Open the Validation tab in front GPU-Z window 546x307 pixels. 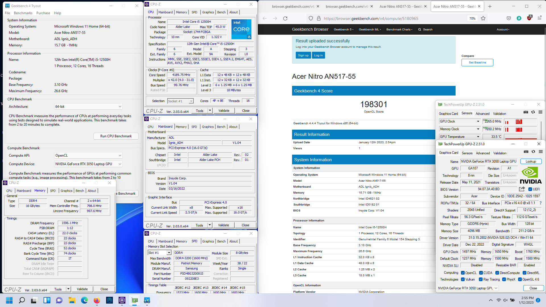tap(500, 153)
